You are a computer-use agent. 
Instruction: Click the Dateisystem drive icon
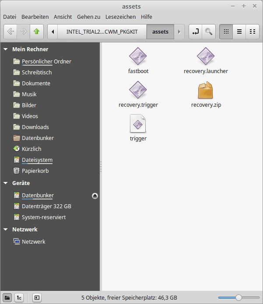(x=17, y=160)
